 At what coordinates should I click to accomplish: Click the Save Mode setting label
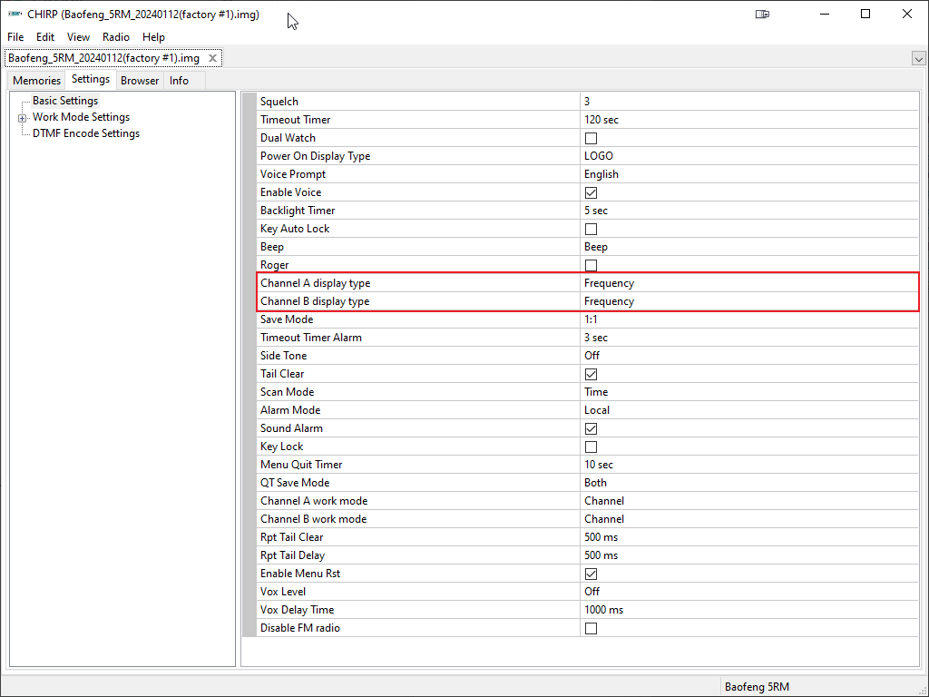287,319
